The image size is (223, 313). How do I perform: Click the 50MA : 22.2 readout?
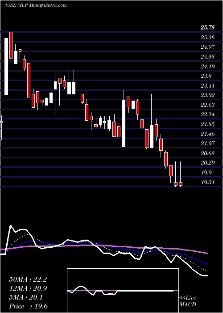28,279
